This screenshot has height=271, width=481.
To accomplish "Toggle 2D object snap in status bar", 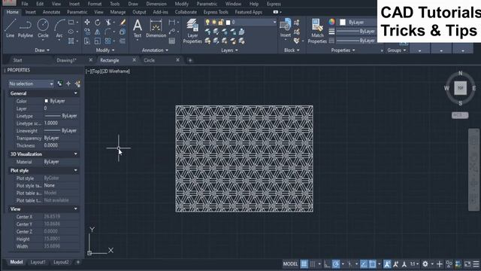I will click(x=373, y=264).
